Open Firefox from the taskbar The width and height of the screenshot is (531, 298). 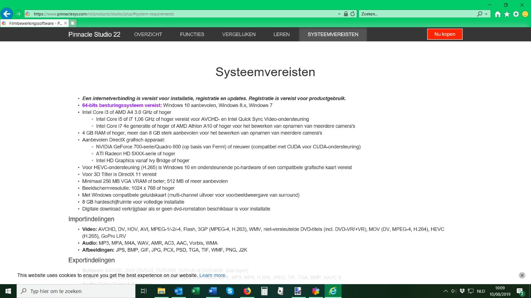tap(247, 291)
